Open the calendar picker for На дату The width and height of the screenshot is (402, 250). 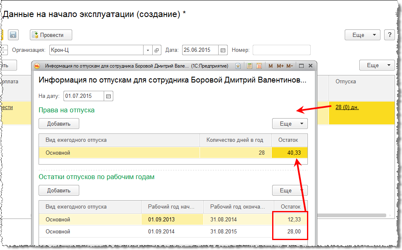(x=108, y=96)
